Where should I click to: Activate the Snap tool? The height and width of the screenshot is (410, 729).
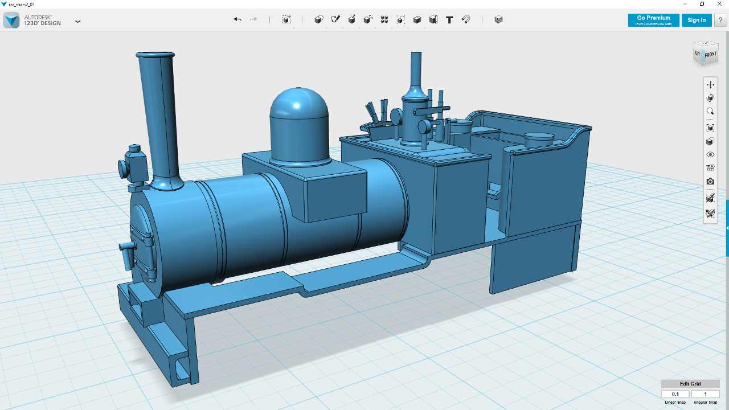(x=466, y=19)
